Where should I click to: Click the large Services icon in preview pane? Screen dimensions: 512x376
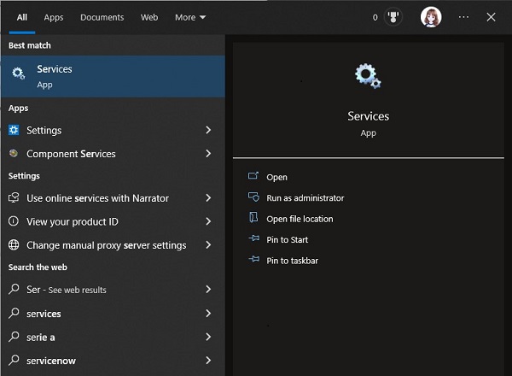coord(368,77)
